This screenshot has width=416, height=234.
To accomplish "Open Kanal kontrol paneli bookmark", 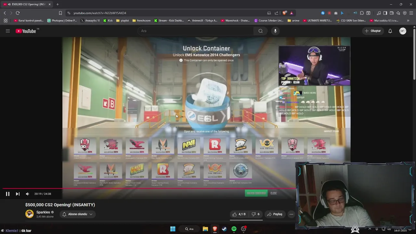I will [29, 20].
